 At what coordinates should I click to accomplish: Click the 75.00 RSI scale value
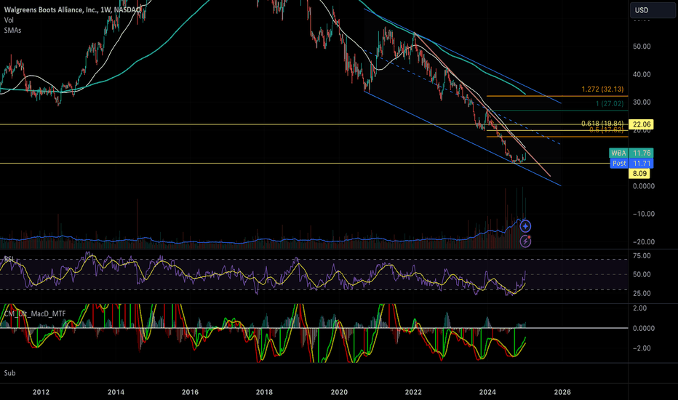[x=642, y=255]
